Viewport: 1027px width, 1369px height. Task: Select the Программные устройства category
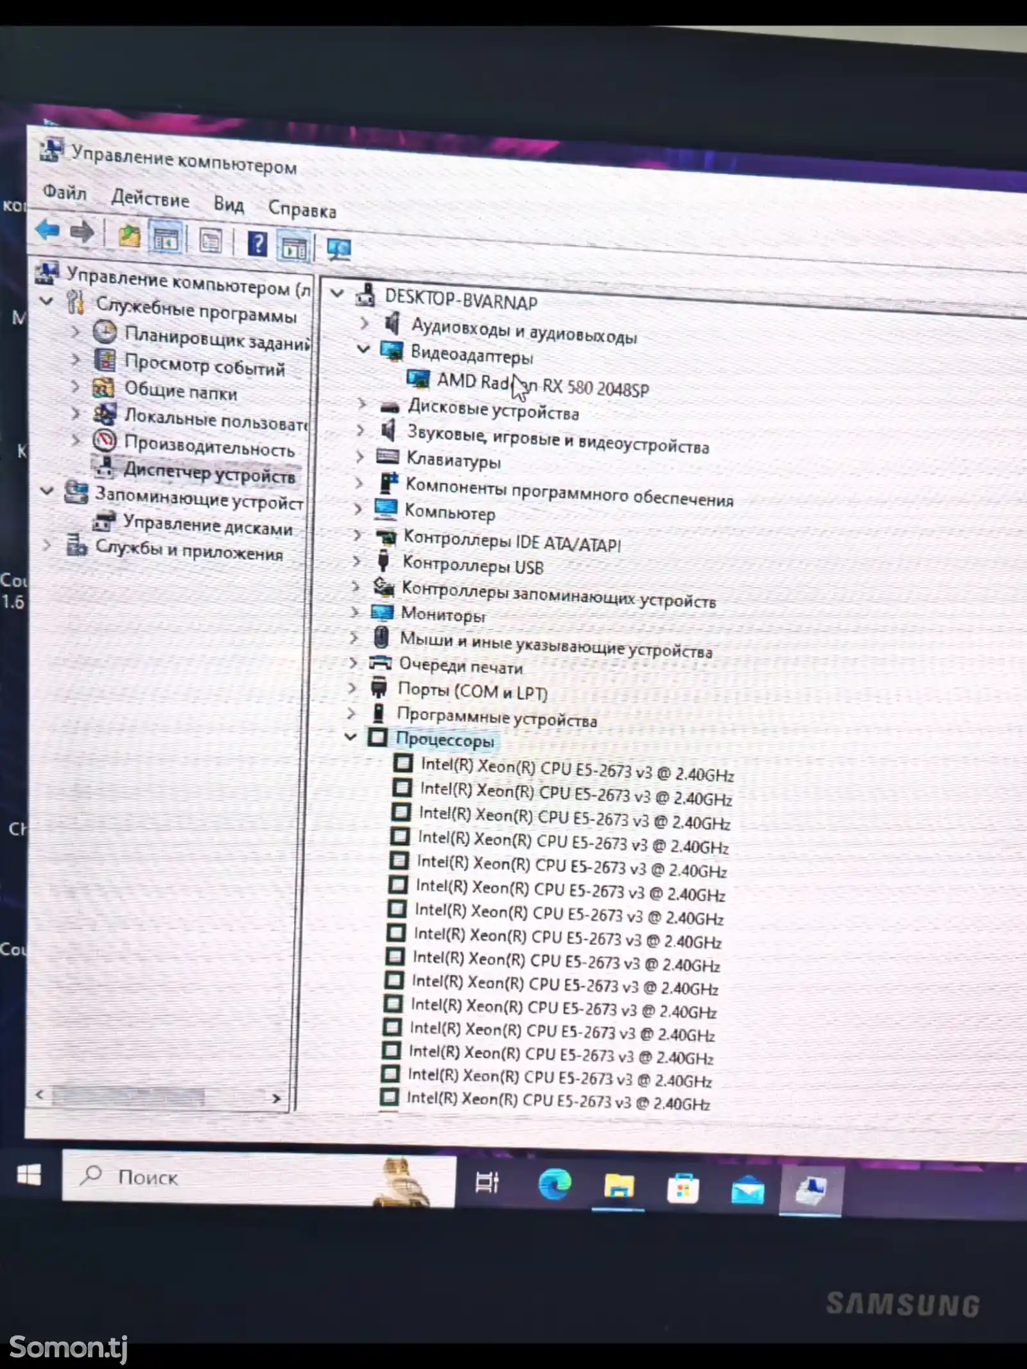pyautogui.click(x=497, y=717)
